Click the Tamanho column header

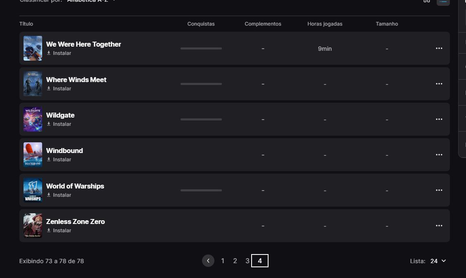[x=387, y=24]
